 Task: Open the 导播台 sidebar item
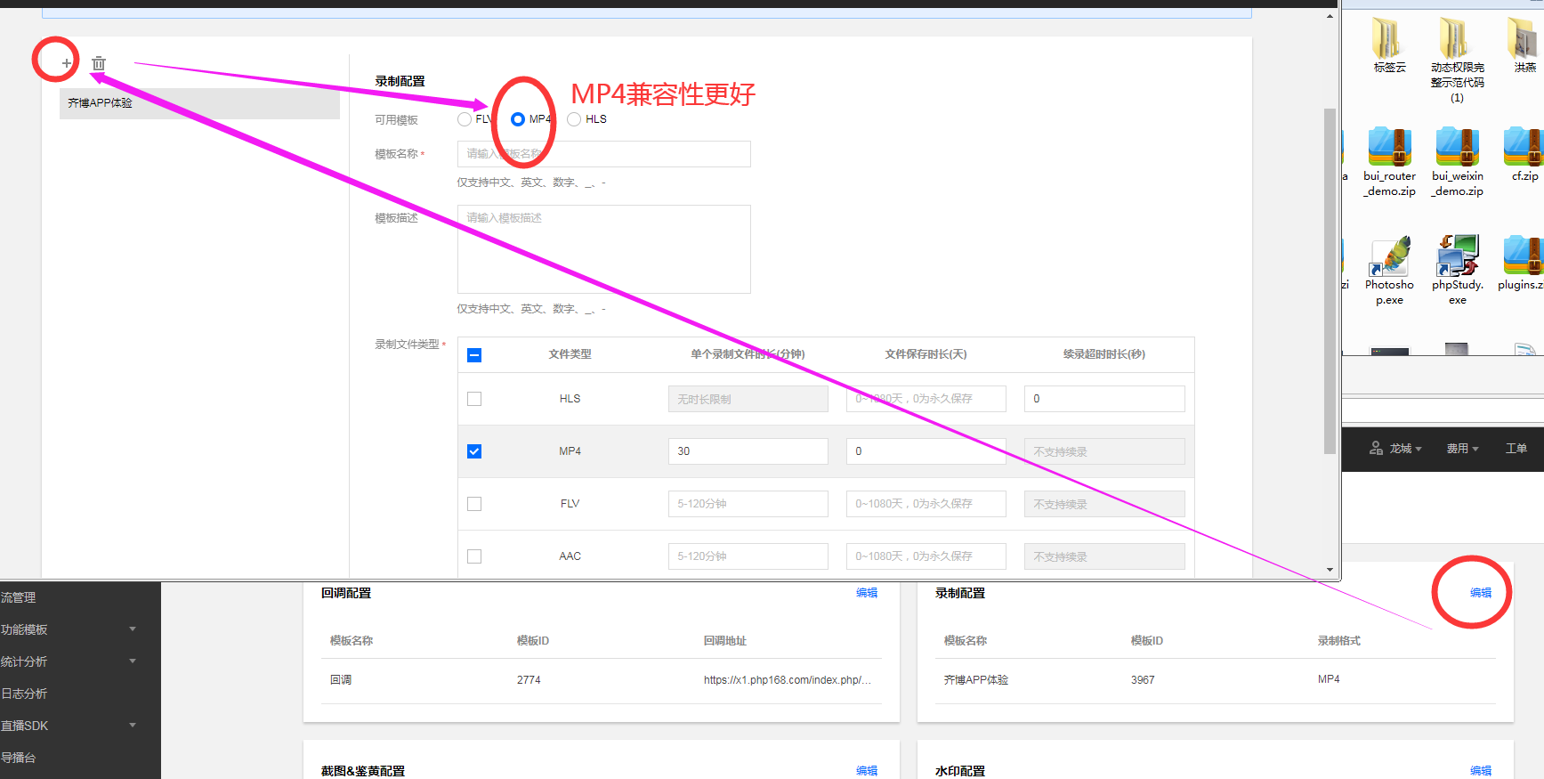click(x=20, y=758)
